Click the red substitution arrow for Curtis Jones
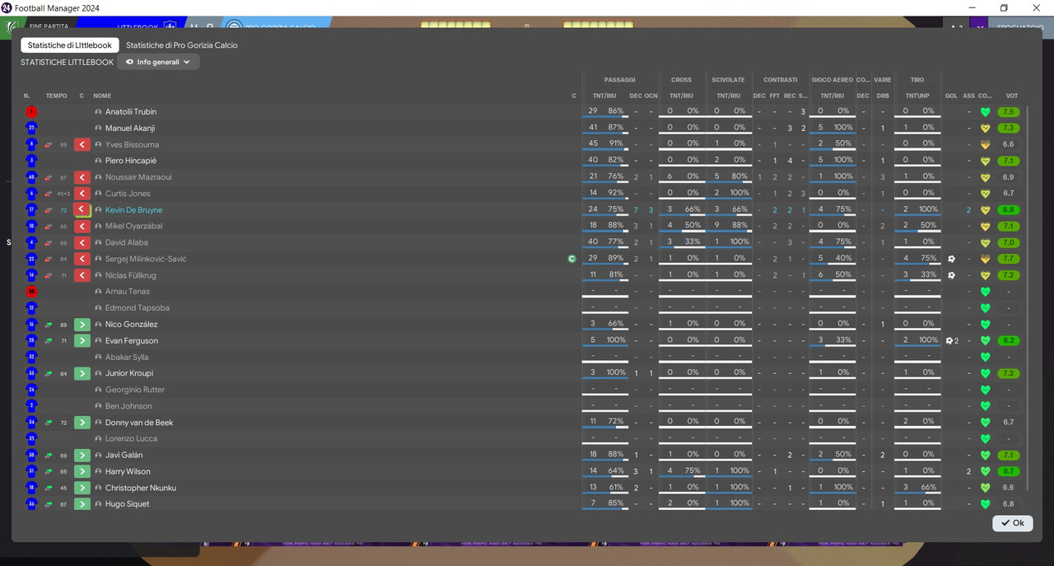1054x566 pixels. pos(82,194)
